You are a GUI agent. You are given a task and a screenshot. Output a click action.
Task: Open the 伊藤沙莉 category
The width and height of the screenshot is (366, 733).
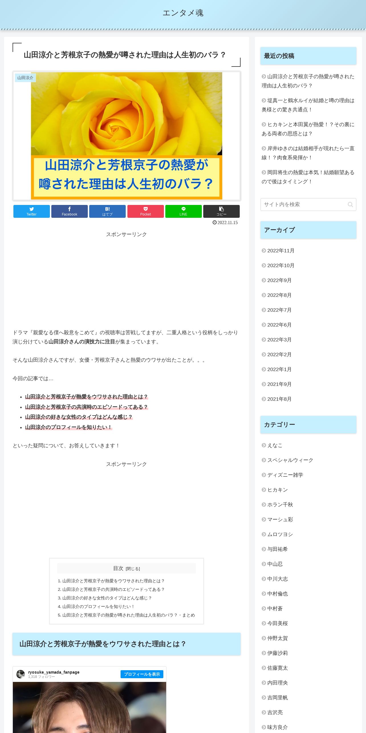click(277, 653)
